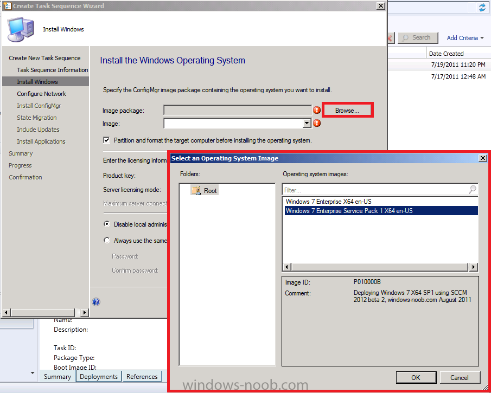
Task: Click Cancel in the image selection dialog
Action: click(x=460, y=377)
